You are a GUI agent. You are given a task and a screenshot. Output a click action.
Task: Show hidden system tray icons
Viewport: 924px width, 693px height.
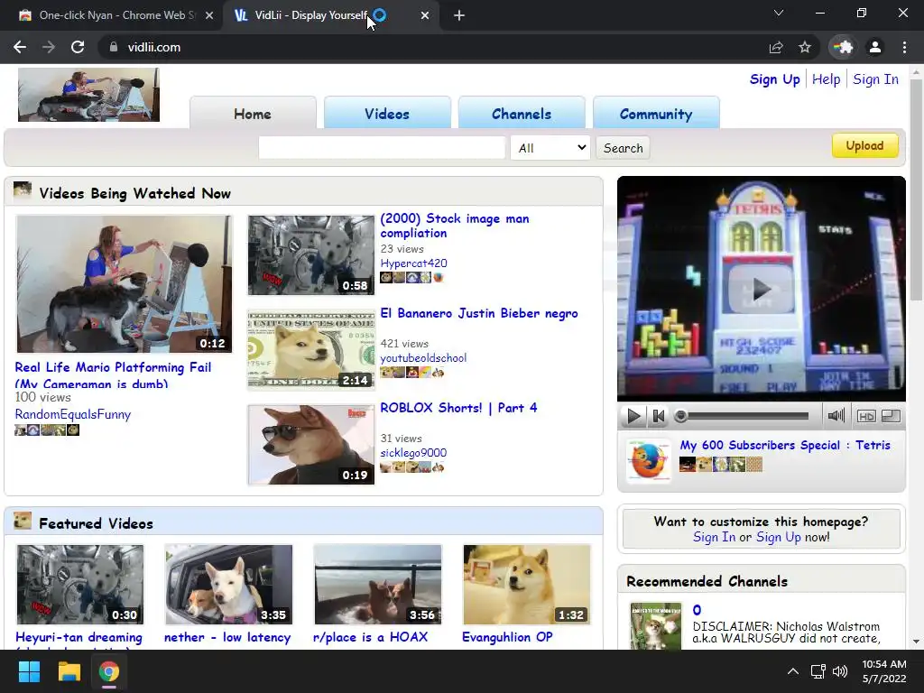[x=793, y=671]
